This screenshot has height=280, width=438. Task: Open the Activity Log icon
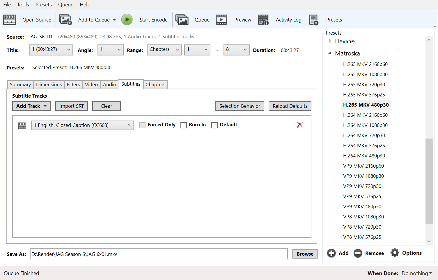point(263,20)
